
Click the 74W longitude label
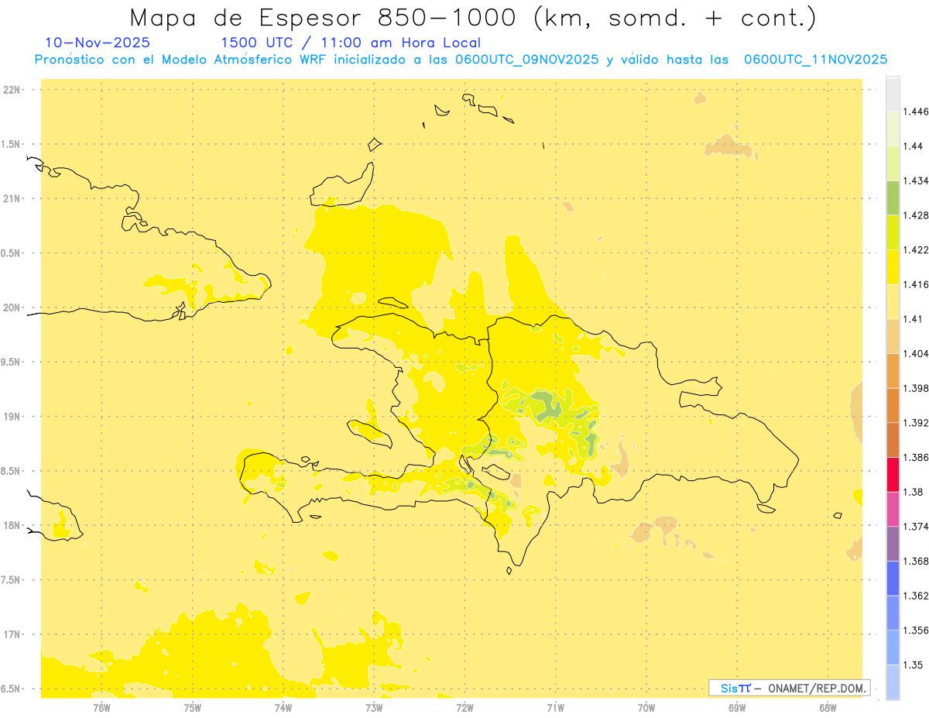pyautogui.click(x=283, y=708)
